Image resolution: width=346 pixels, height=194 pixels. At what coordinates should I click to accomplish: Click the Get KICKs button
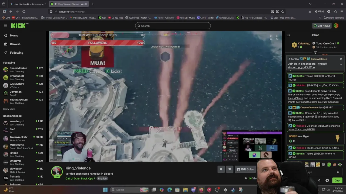point(322,26)
